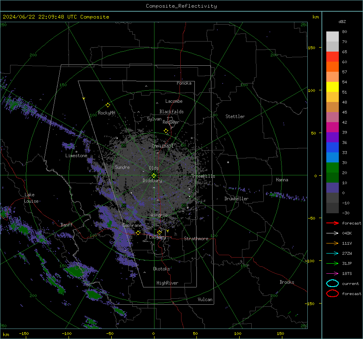Click the Drumheller label
The image size is (363, 339).
[x=236, y=199]
